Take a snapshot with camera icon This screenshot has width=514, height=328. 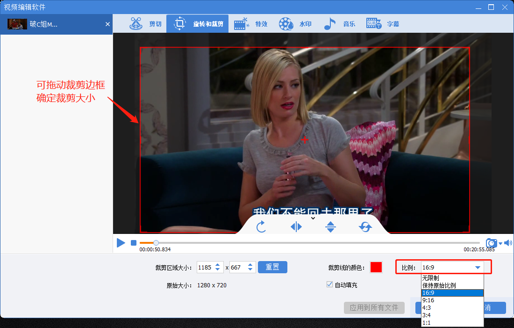(491, 243)
